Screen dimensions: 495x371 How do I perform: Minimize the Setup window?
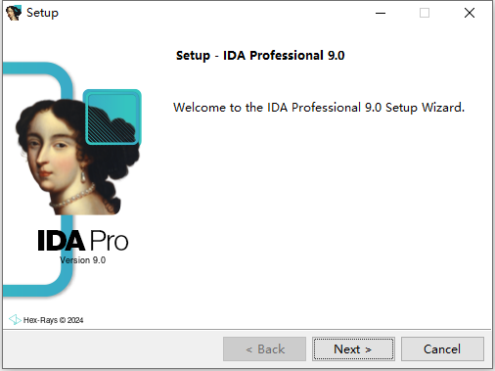pyautogui.click(x=381, y=13)
